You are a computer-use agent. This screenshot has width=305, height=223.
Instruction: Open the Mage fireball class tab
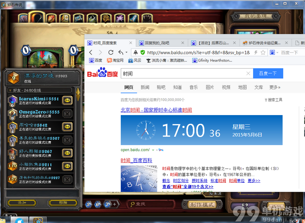(x=51, y=18)
